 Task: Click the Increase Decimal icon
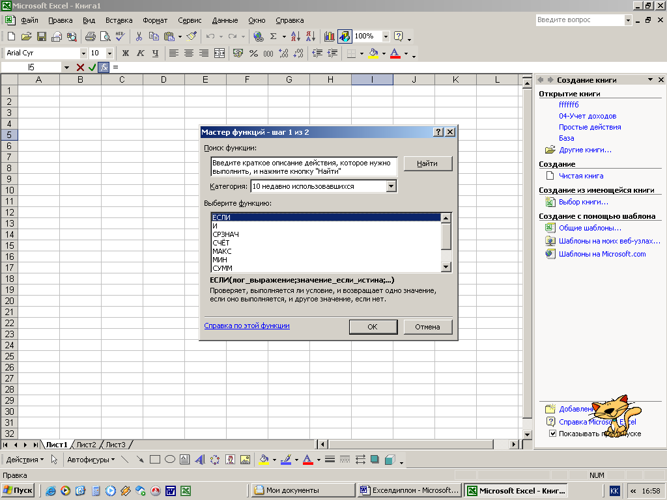(283, 53)
